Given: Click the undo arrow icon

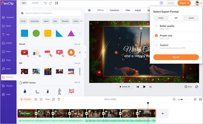Looking at the screenshot, I should 45,3.
